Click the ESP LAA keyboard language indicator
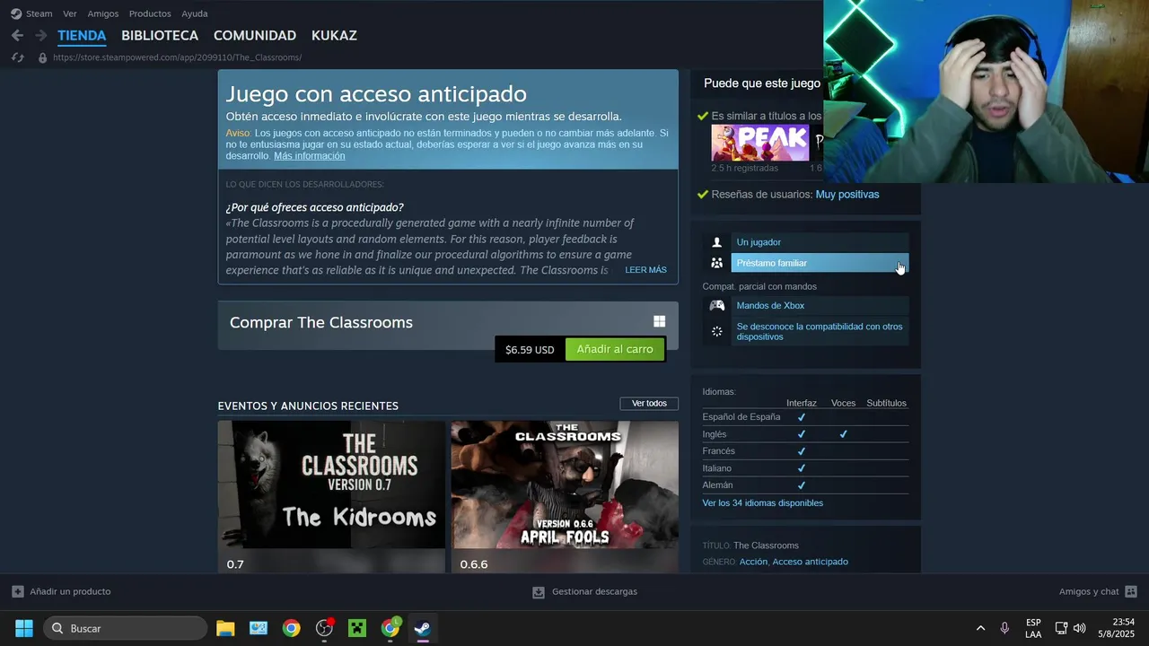 1033,628
